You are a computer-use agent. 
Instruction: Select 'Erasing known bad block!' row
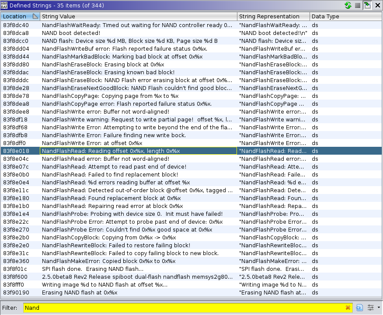point(191,72)
